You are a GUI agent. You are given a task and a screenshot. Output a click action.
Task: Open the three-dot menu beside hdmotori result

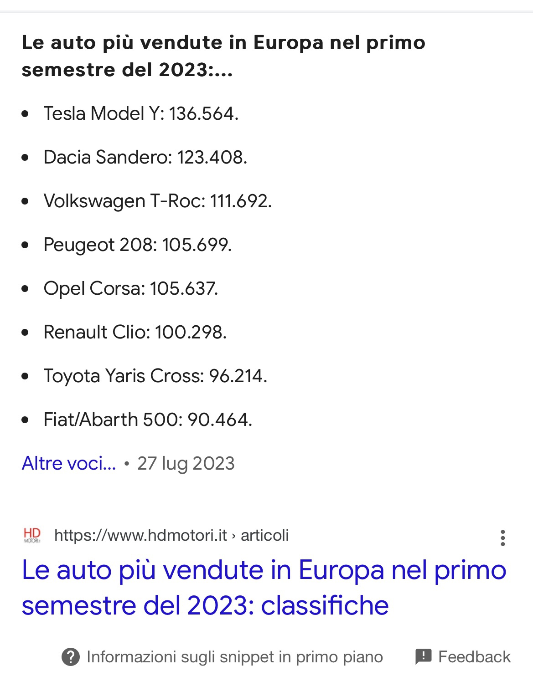point(502,538)
